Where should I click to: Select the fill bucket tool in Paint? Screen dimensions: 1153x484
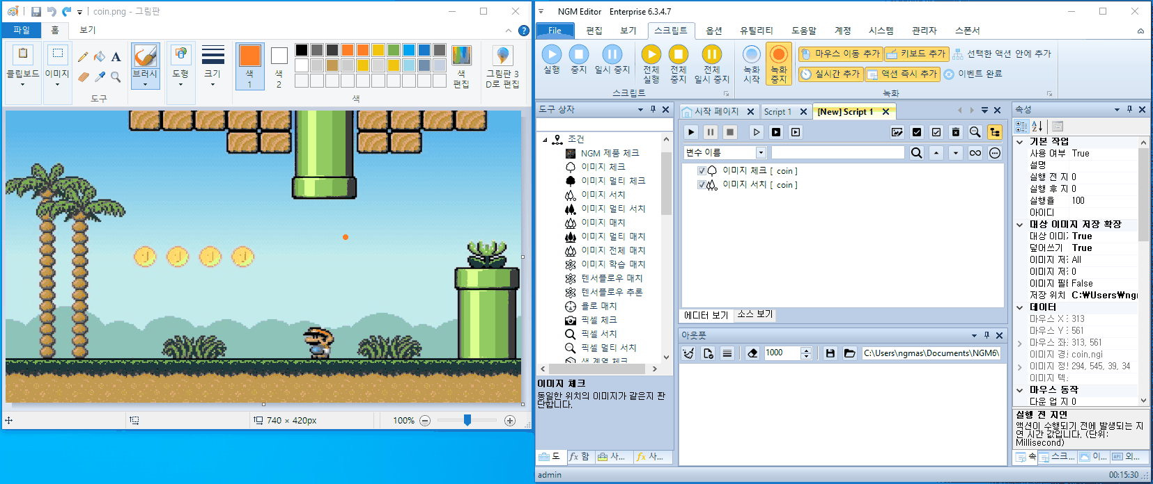click(x=100, y=57)
